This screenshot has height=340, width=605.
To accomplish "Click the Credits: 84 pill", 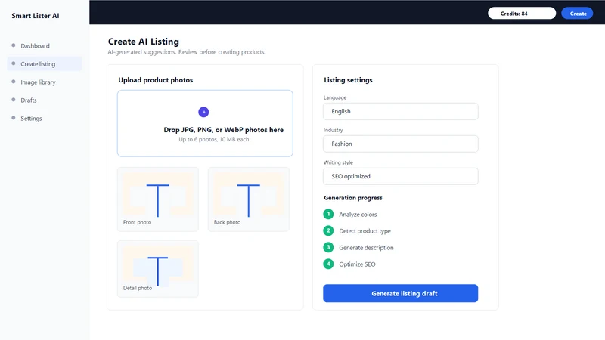I will (522, 14).
